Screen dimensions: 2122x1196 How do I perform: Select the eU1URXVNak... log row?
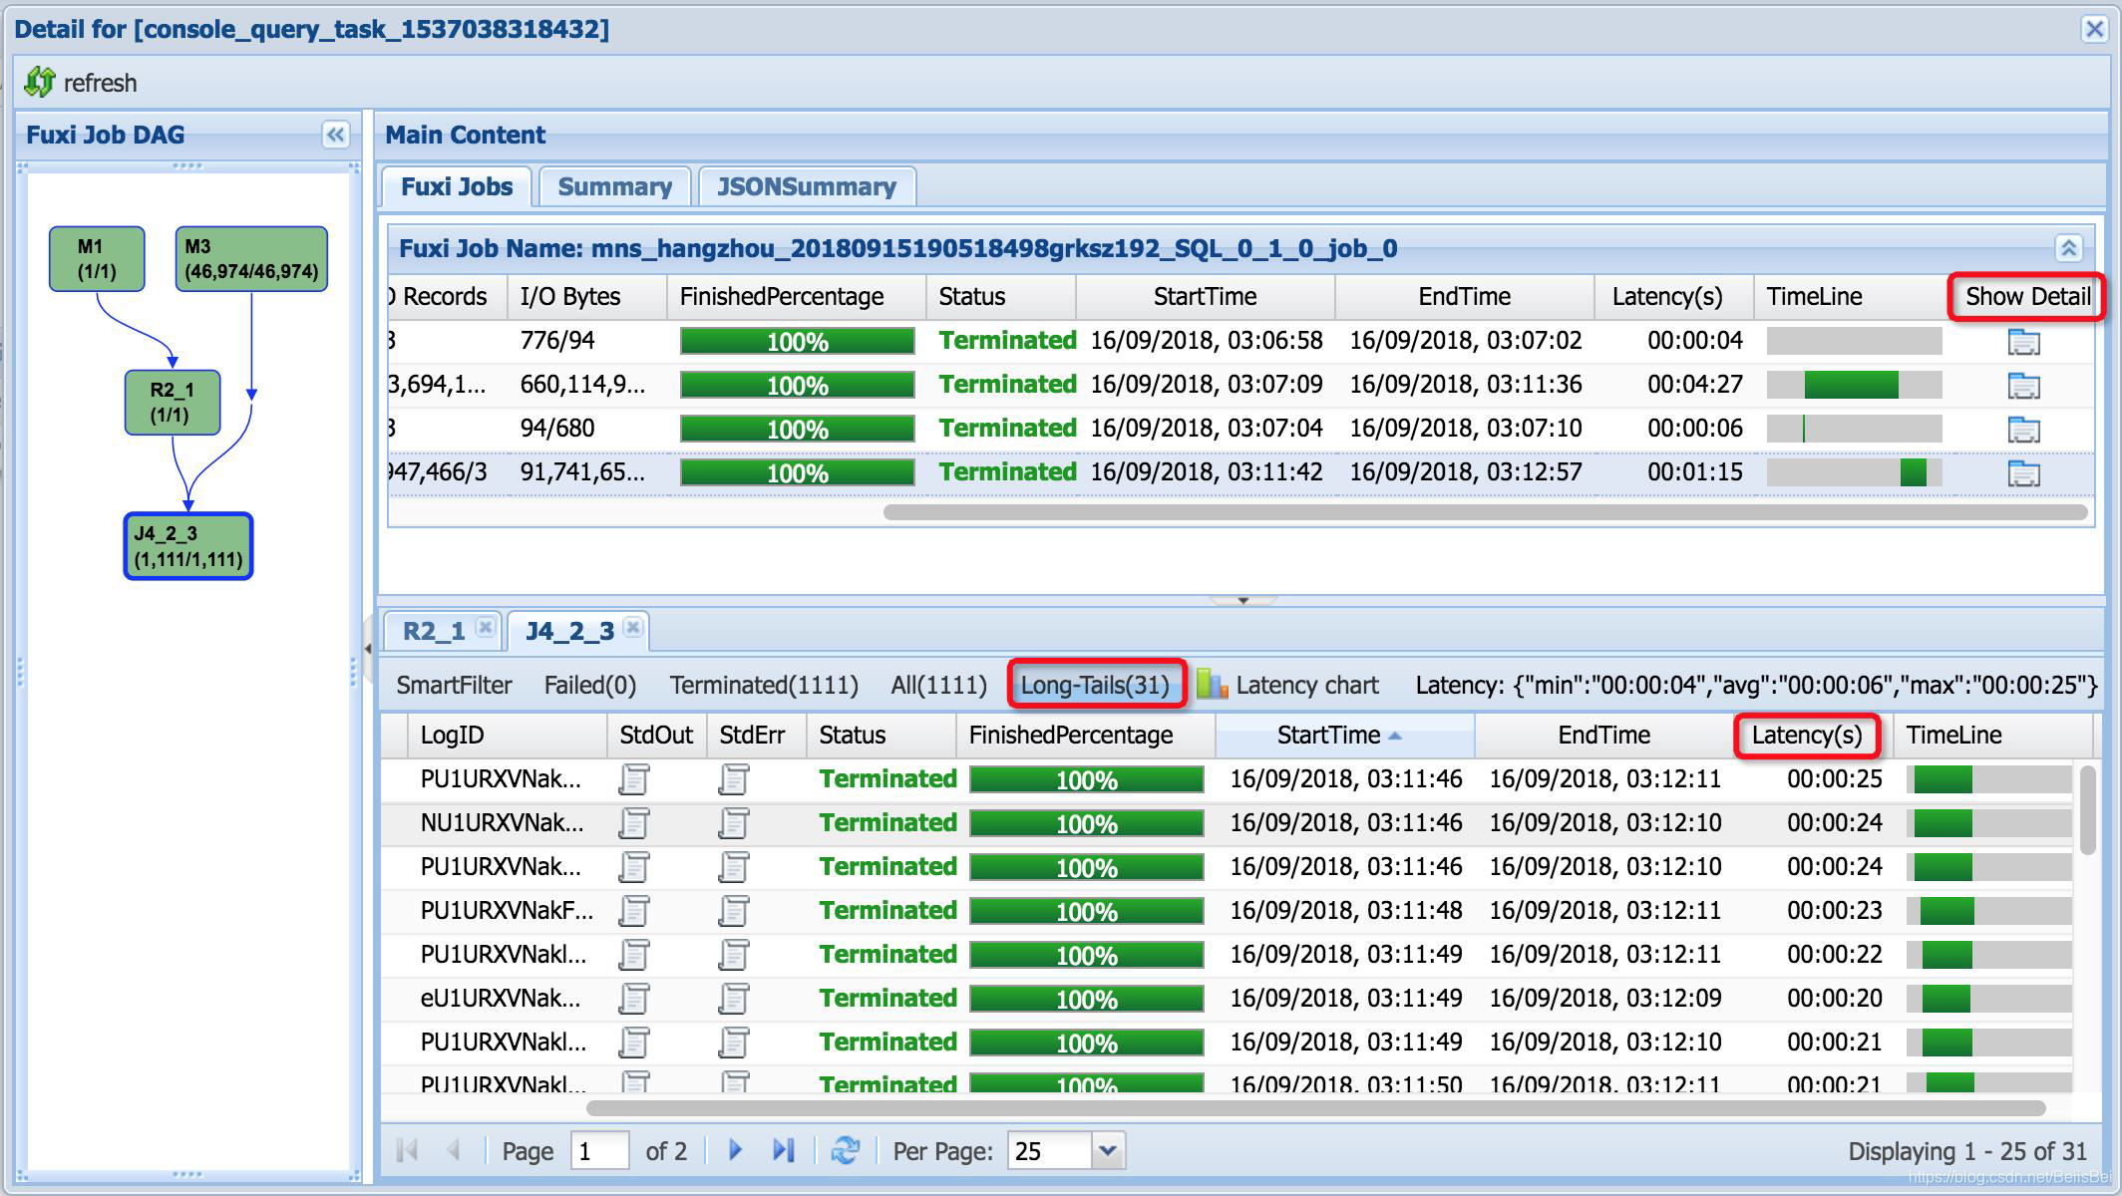1226,999
